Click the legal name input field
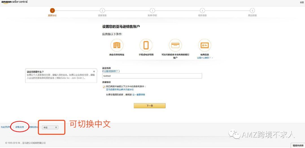The width and height of the screenshot is (305, 148). point(152,76)
